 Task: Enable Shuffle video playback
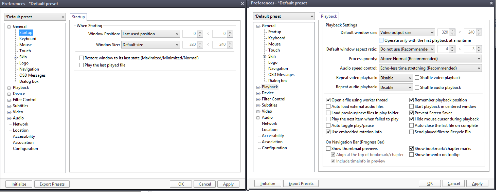(417, 78)
